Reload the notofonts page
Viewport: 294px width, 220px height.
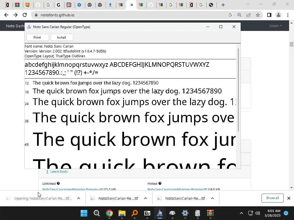click(x=25, y=15)
